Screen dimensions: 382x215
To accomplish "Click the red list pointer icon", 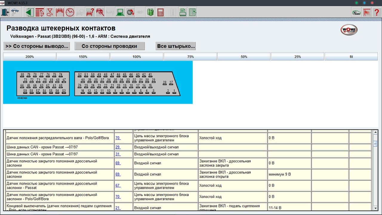I will click(366, 12).
